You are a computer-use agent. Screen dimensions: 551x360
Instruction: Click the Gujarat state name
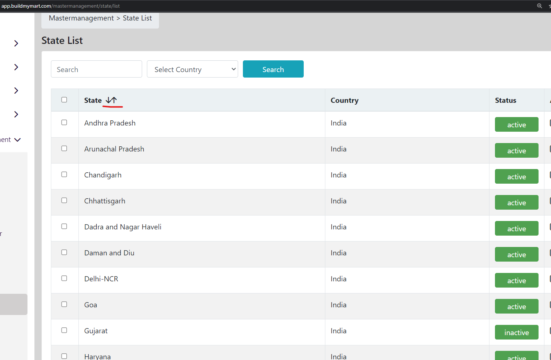[x=96, y=331]
